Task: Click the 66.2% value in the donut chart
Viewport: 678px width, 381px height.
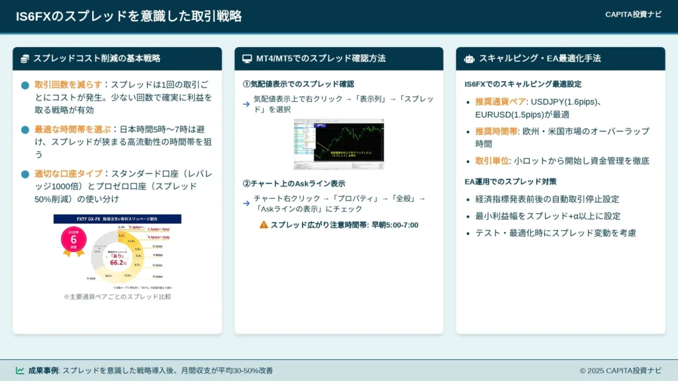Action: click(118, 263)
